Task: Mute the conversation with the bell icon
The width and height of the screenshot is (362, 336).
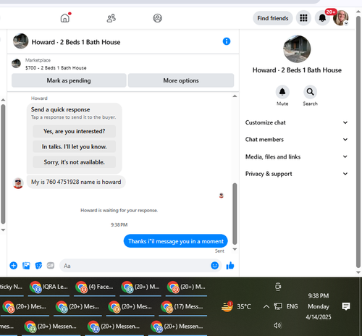Action: pos(282,92)
